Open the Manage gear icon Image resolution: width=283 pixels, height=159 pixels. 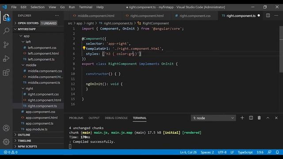pyautogui.click(x=6, y=142)
